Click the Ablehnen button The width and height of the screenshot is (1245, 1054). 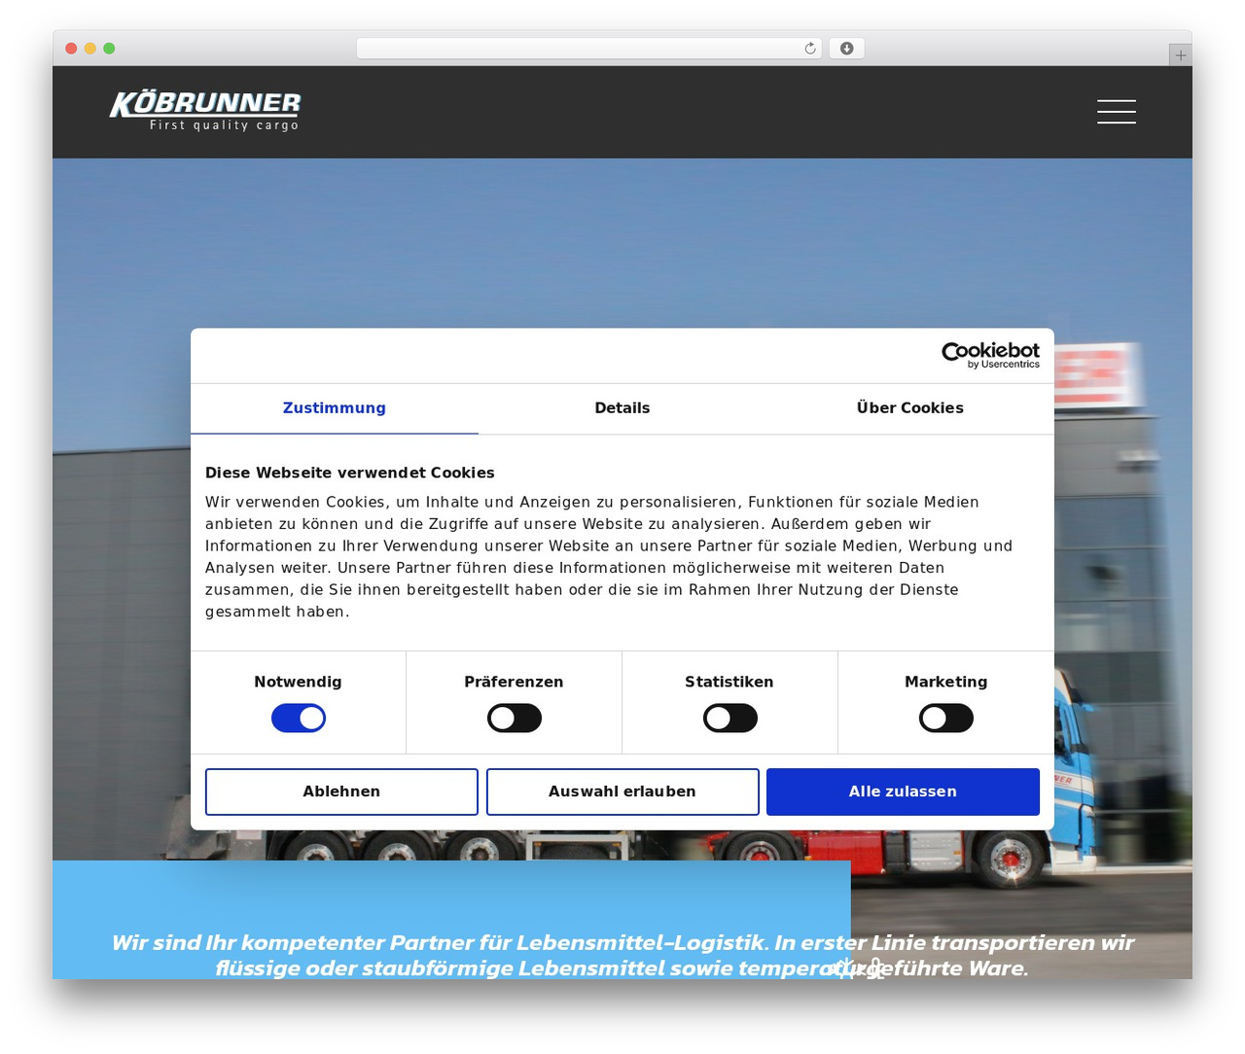341,791
